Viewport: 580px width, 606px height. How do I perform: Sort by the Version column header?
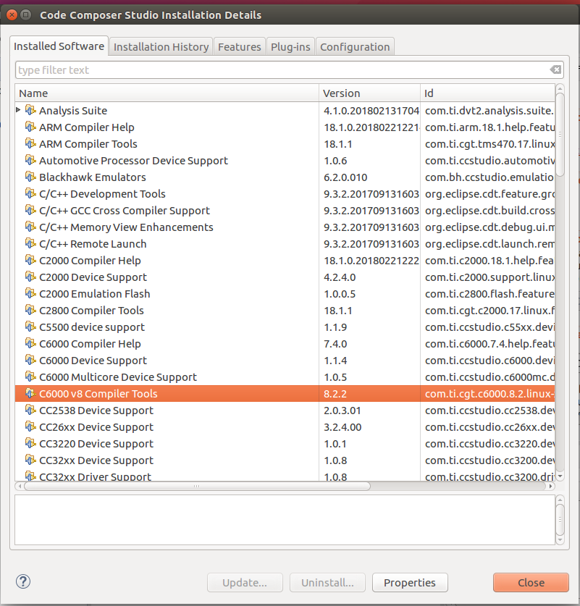click(369, 93)
